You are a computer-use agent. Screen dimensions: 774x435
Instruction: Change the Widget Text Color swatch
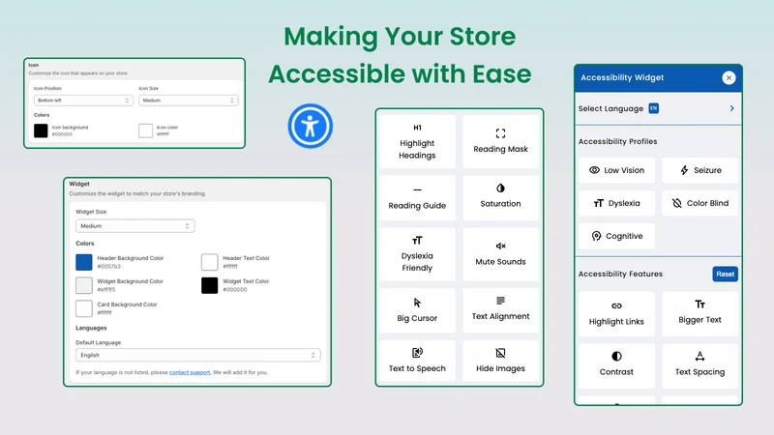[x=209, y=285]
